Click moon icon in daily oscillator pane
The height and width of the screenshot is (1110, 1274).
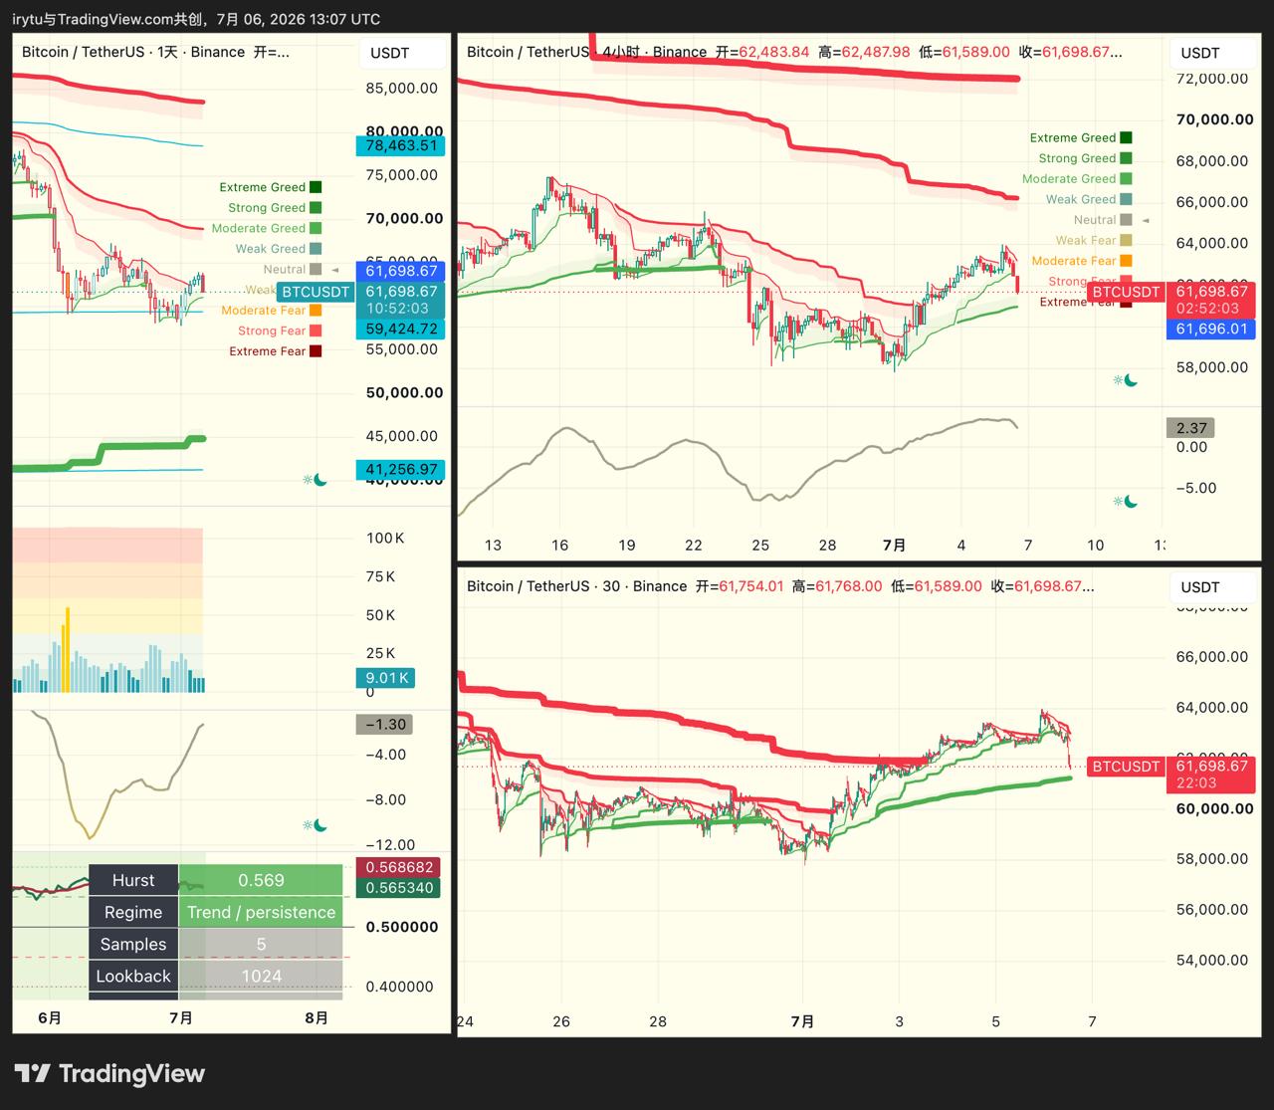click(320, 825)
